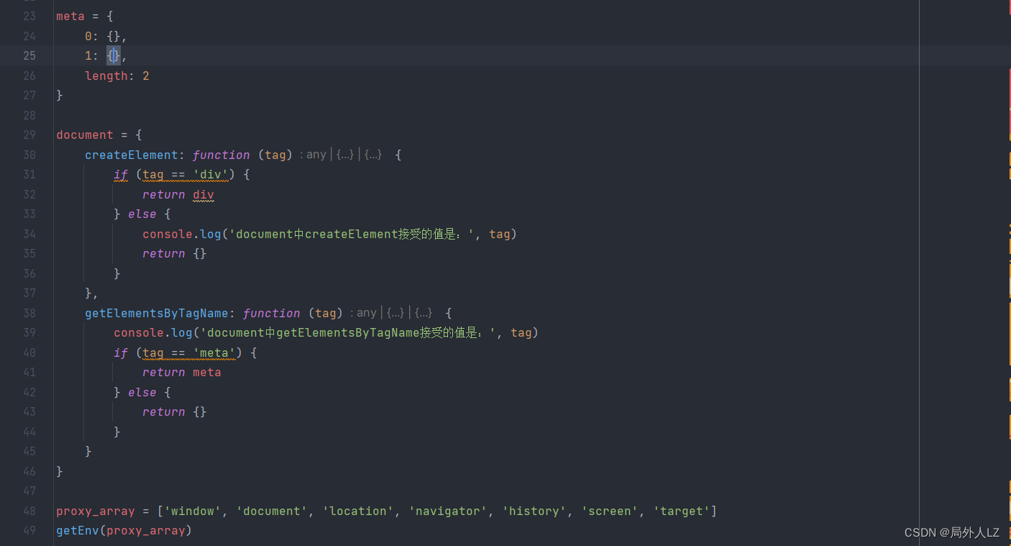Click the 'else' keyword on line 33
The image size is (1011, 546).
point(142,214)
